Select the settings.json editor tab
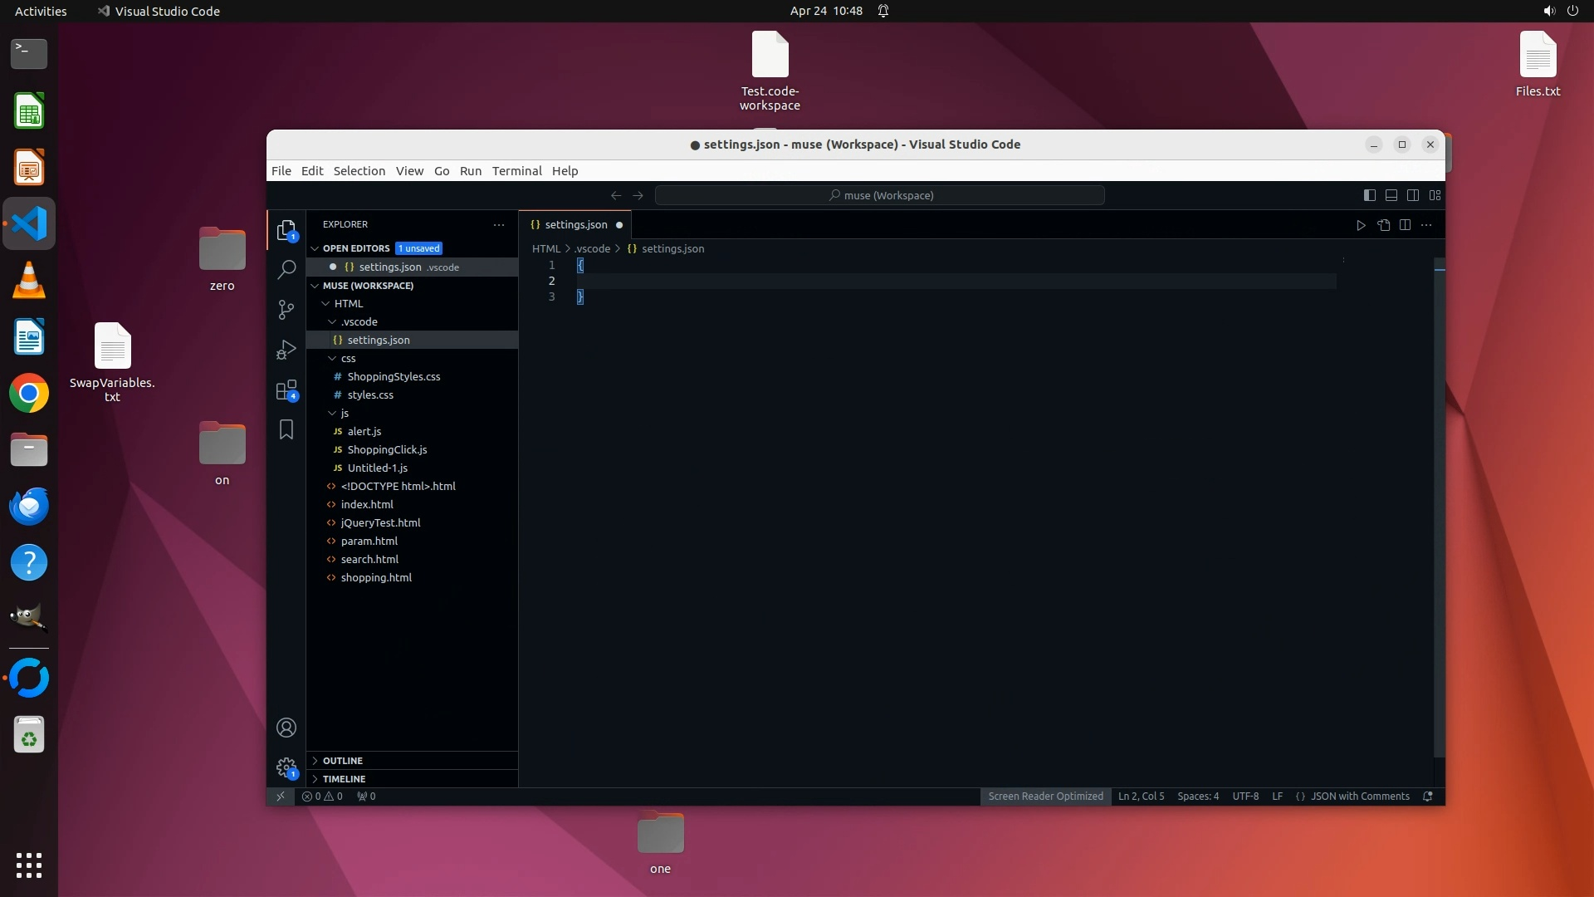Viewport: 1594px width, 897px height. click(x=575, y=225)
